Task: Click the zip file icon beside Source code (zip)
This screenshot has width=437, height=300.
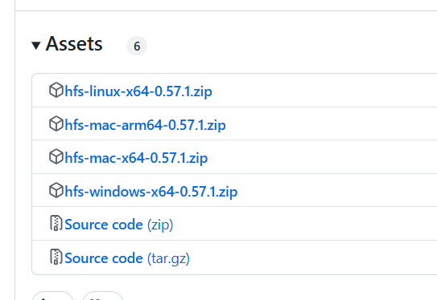Action: [x=56, y=223]
